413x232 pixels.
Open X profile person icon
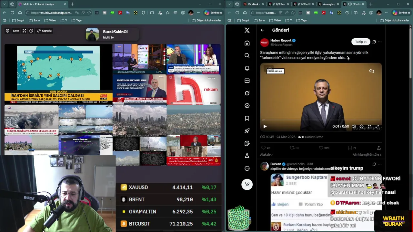pos(247,156)
